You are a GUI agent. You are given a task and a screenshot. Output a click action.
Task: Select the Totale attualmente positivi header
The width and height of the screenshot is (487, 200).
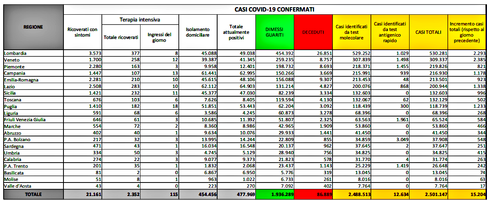236,32
